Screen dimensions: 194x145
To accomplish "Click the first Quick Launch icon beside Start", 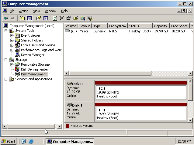I will tap(24, 141).
